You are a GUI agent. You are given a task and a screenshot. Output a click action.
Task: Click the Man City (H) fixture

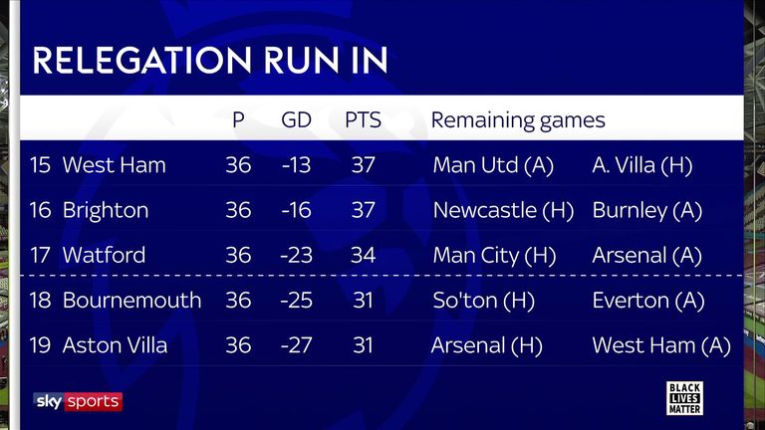[494, 255]
